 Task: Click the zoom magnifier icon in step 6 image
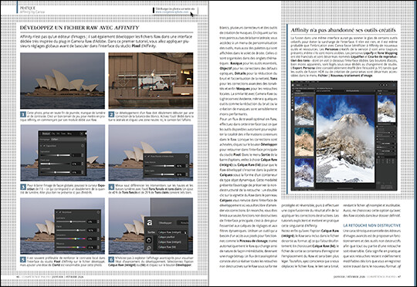(x=149, y=248)
